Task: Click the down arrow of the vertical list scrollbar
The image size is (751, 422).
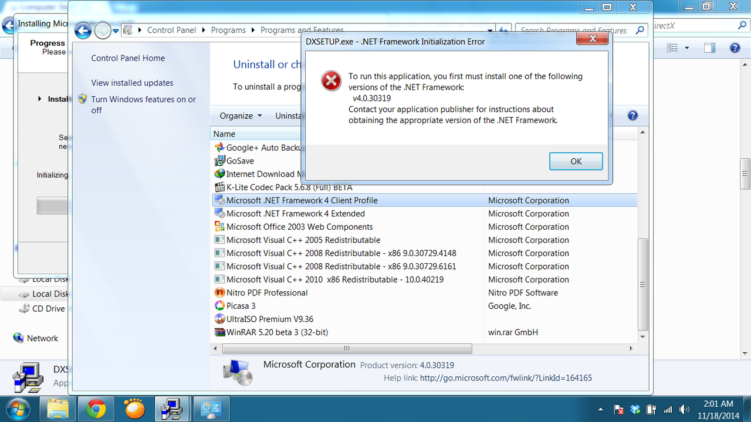Action: point(643,337)
